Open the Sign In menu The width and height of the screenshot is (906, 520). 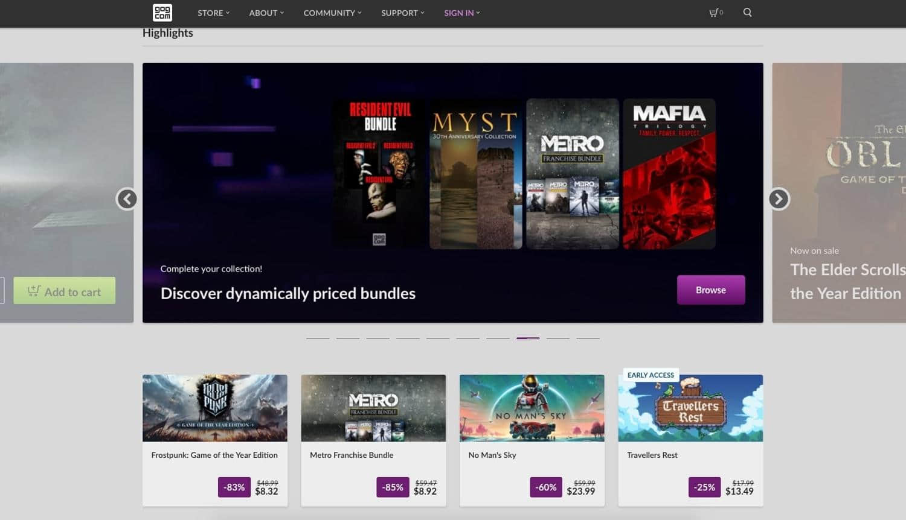click(461, 13)
